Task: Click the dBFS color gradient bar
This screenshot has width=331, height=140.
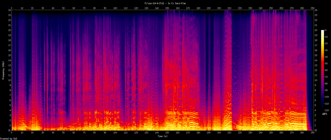Action: pyautogui.click(x=322, y=70)
